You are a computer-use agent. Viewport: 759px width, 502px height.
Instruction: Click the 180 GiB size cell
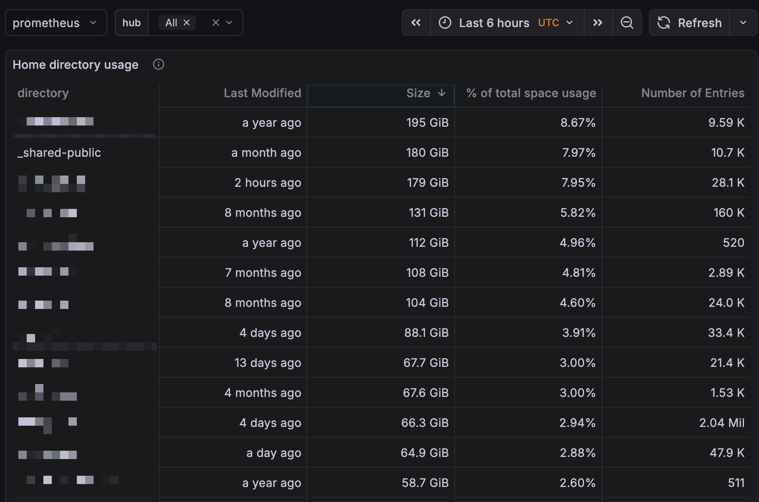pos(381,153)
